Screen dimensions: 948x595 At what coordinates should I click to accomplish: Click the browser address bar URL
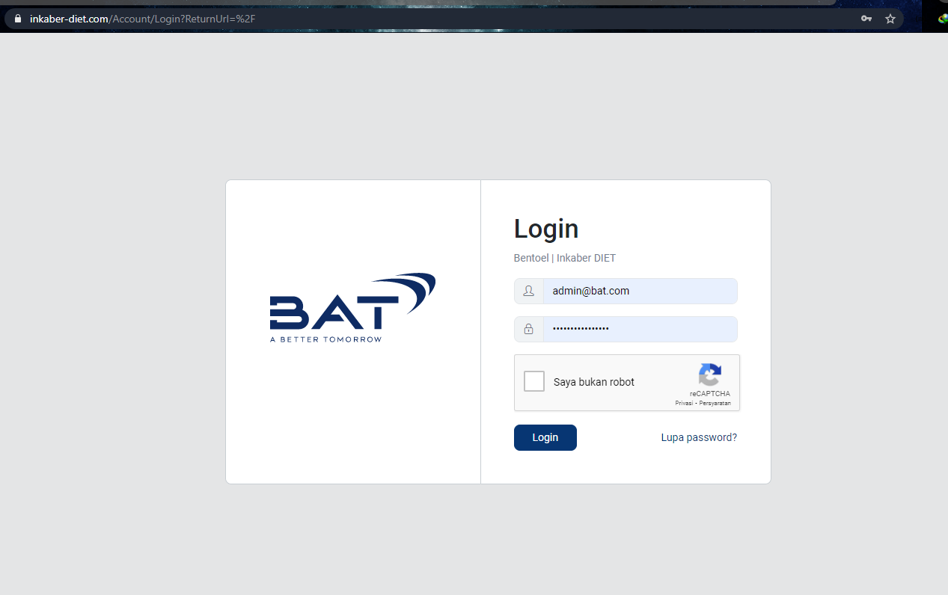tap(142, 19)
